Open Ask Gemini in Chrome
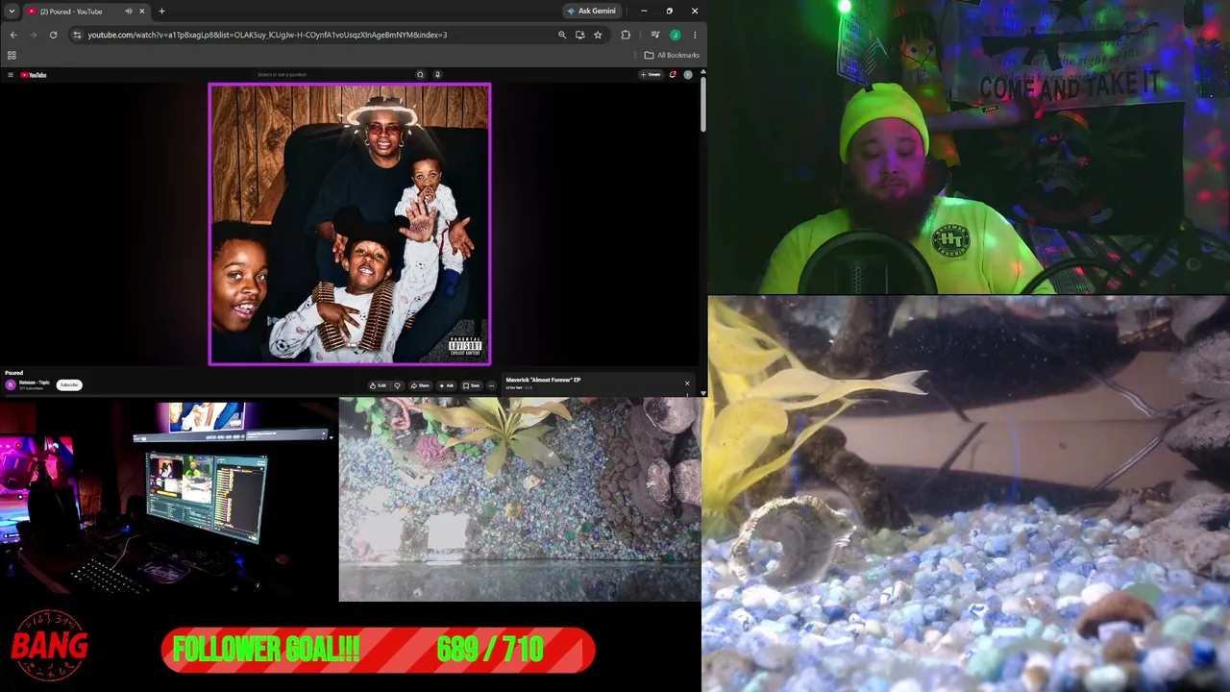The width and height of the screenshot is (1230, 692). pos(592,12)
